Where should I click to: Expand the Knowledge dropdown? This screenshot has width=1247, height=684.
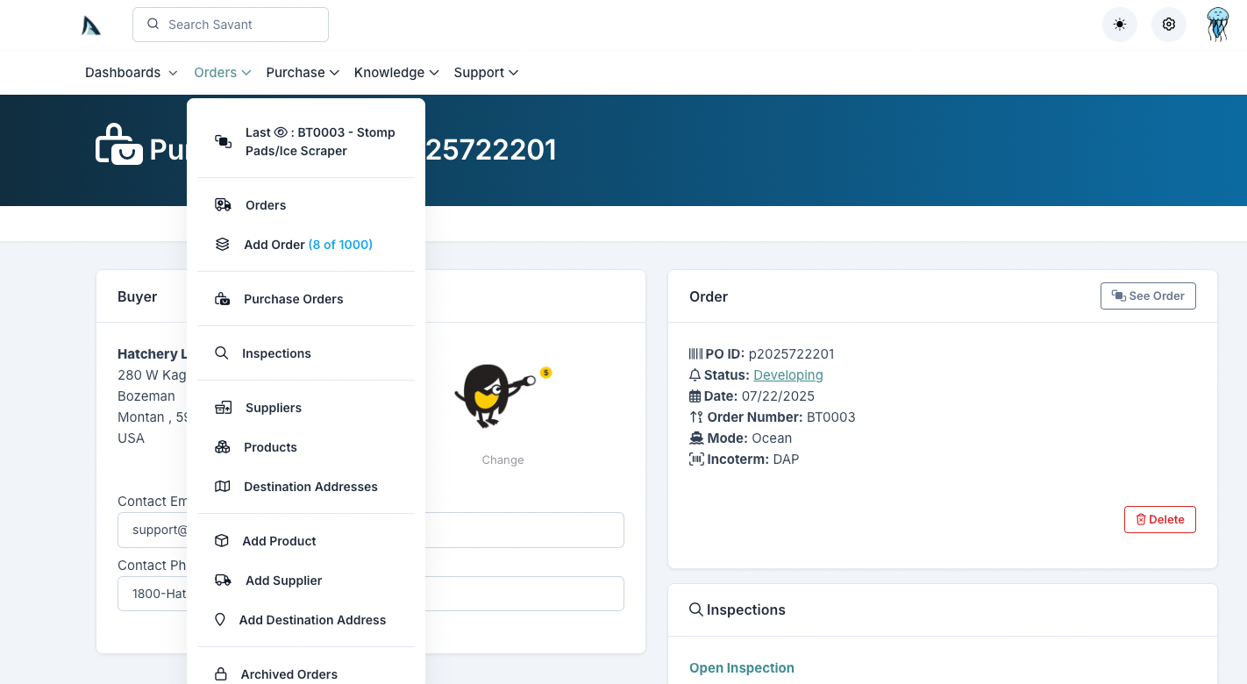click(x=395, y=72)
